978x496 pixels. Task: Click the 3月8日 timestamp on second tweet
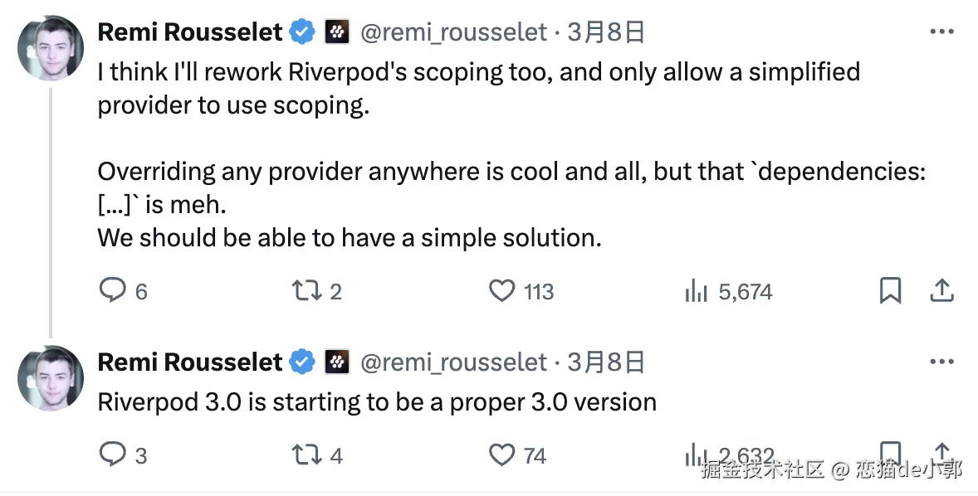point(606,362)
